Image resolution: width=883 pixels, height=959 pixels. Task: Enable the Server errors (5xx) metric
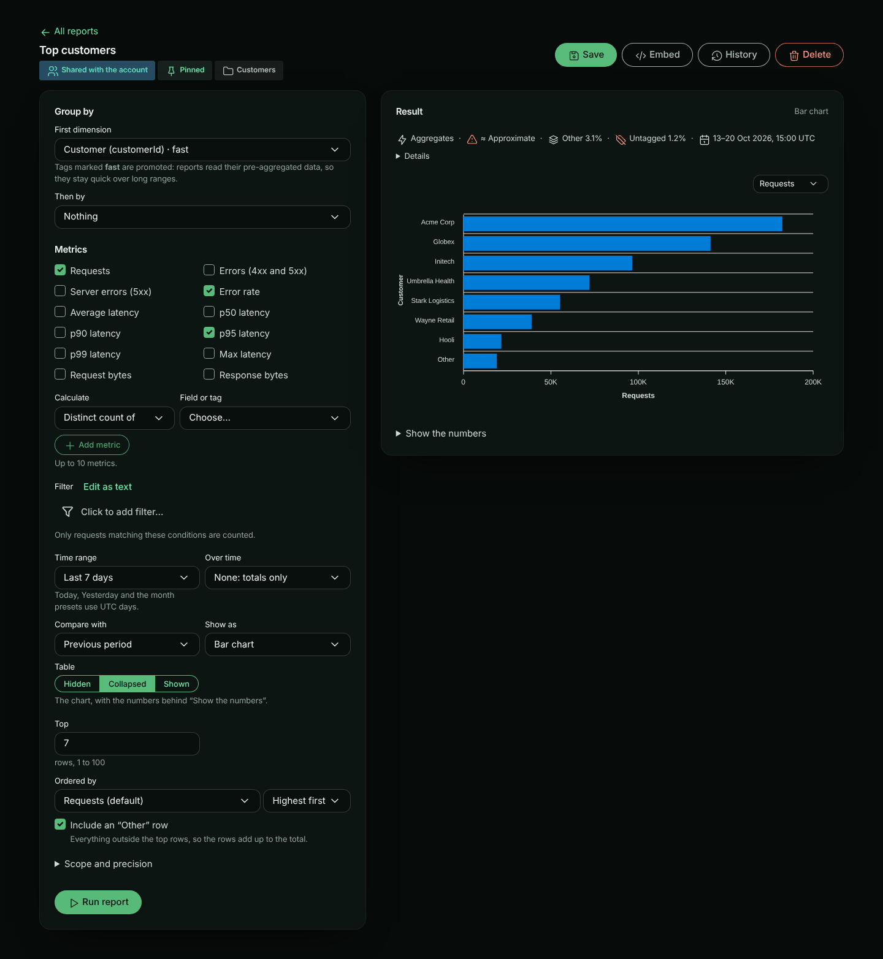coord(60,291)
